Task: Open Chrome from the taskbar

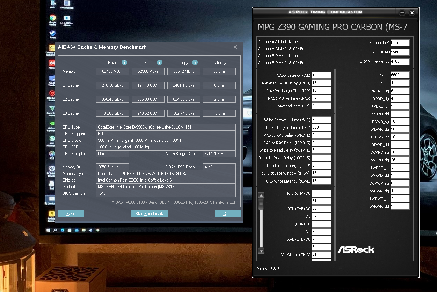Action: tap(98, 230)
